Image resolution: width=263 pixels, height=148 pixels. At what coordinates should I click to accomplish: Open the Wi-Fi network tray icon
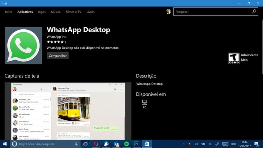(x=210, y=144)
